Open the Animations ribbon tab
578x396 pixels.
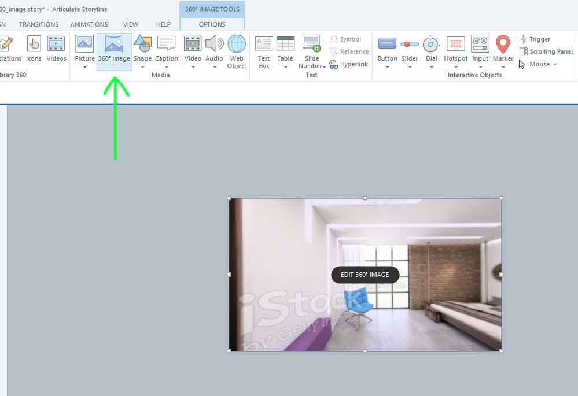click(x=89, y=24)
